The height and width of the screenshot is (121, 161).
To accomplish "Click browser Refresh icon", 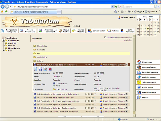I will click(116, 7).
